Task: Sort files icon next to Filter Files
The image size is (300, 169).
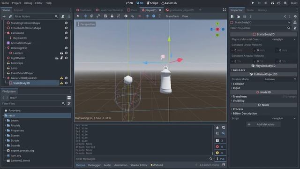Action: [x=69, y=103]
